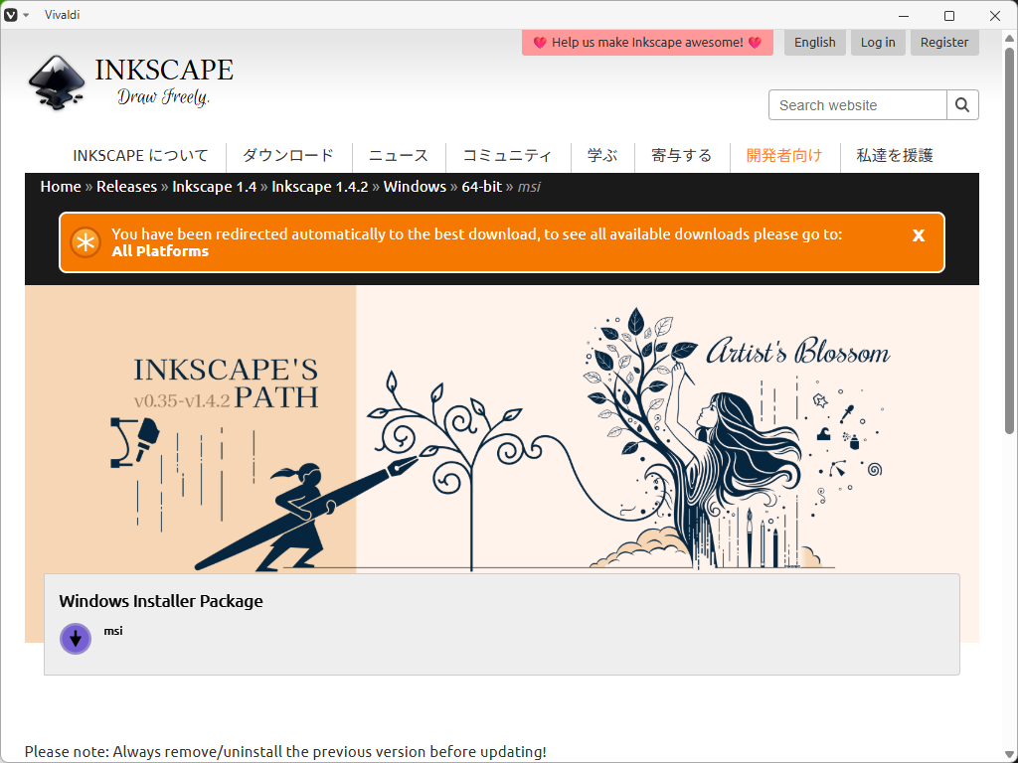
Task: Open the Vivaldi menu dropdown arrow
Action: [26, 15]
